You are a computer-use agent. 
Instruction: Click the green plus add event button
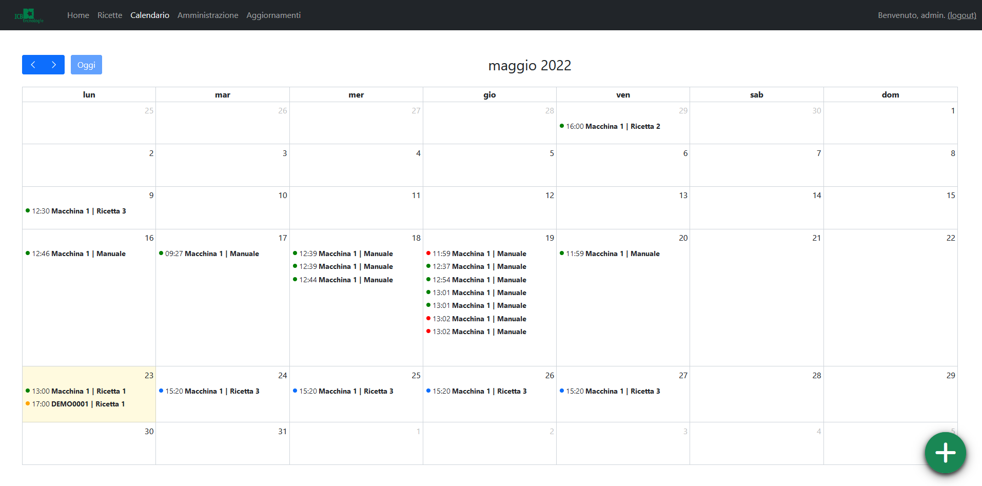[945, 453]
